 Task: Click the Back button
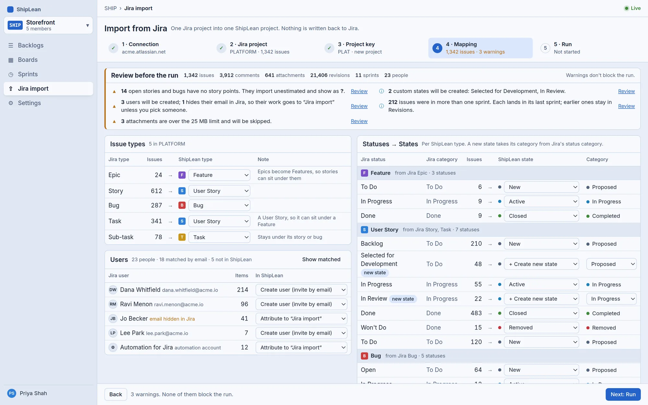point(116,395)
